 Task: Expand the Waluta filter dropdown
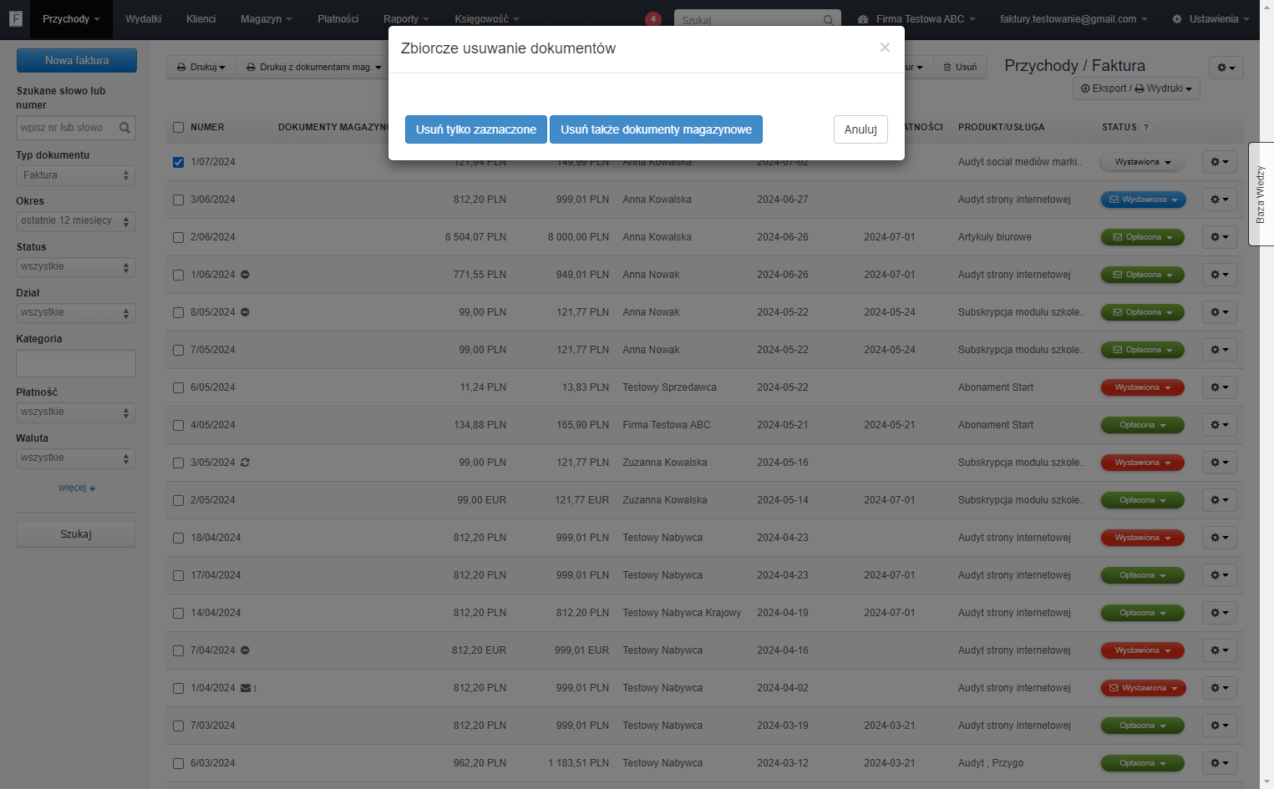pyautogui.click(x=76, y=458)
